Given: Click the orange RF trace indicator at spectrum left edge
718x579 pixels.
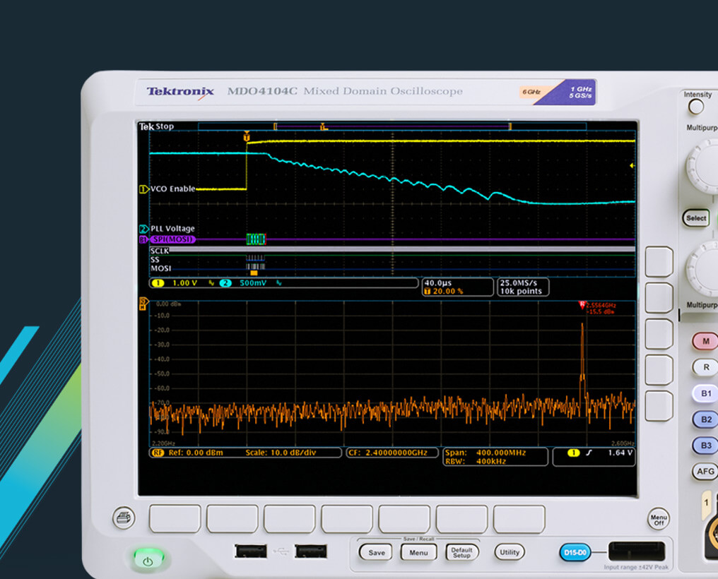Looking at the screenshot, I should (x=143, y=304).
